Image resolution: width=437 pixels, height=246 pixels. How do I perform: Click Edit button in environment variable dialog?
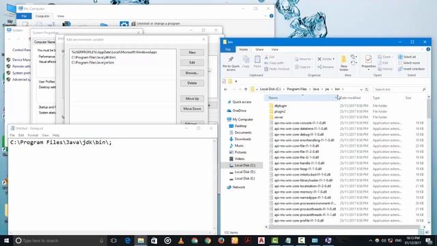coord(192,63)
